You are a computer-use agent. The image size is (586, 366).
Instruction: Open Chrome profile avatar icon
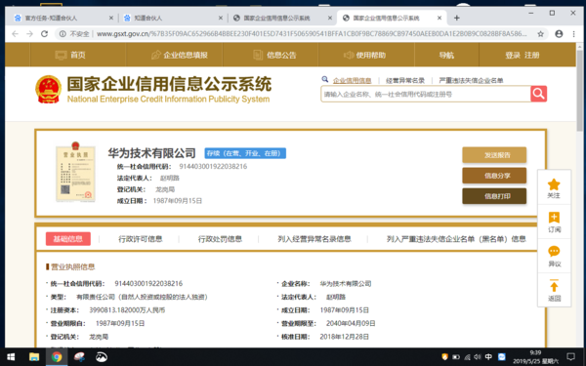tap(559, 34)
